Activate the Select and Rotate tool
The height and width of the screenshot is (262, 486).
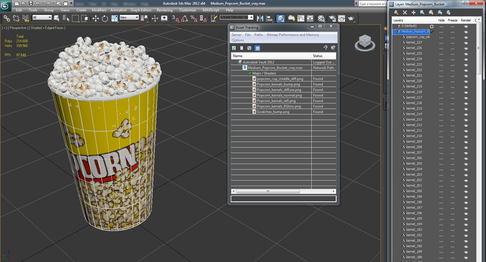105,18
